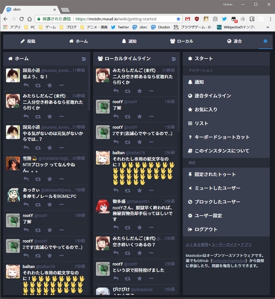Favourite 雪餅's NTRブロック toot

[50, 179]
